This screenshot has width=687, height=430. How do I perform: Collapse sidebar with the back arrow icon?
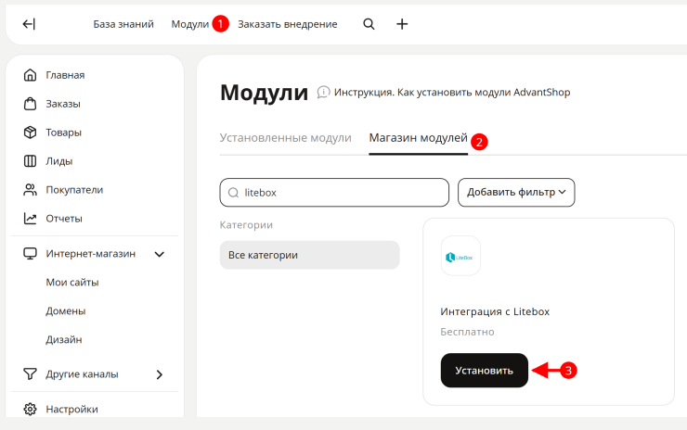click(x=29, y=24)
